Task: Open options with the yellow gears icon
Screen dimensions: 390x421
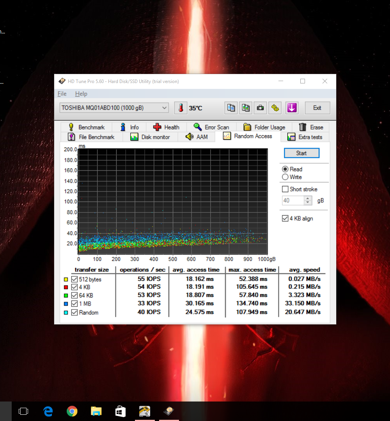Action: (275, 108)
